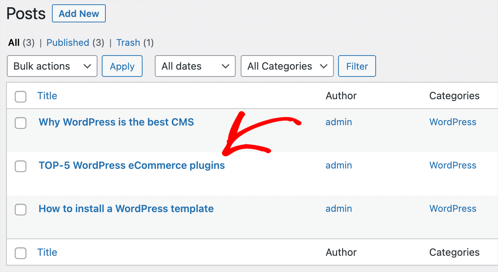Click admin author in 'How to install' row
The width and height of the screenshot is (498, 272).
338,209
